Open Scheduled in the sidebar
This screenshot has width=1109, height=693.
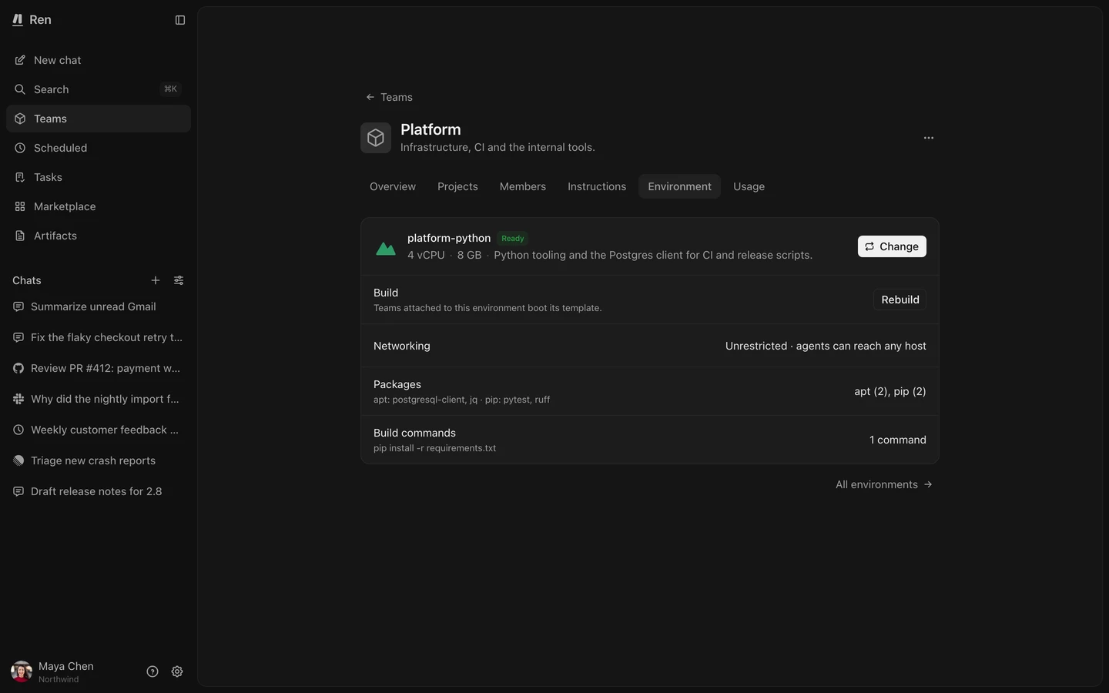click(x=99, y=148)
